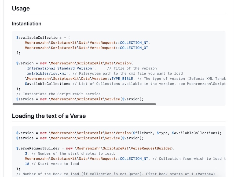Click the TYPE_BIBLE constant
Screen dimensions: 238x177
coord(122,79)
